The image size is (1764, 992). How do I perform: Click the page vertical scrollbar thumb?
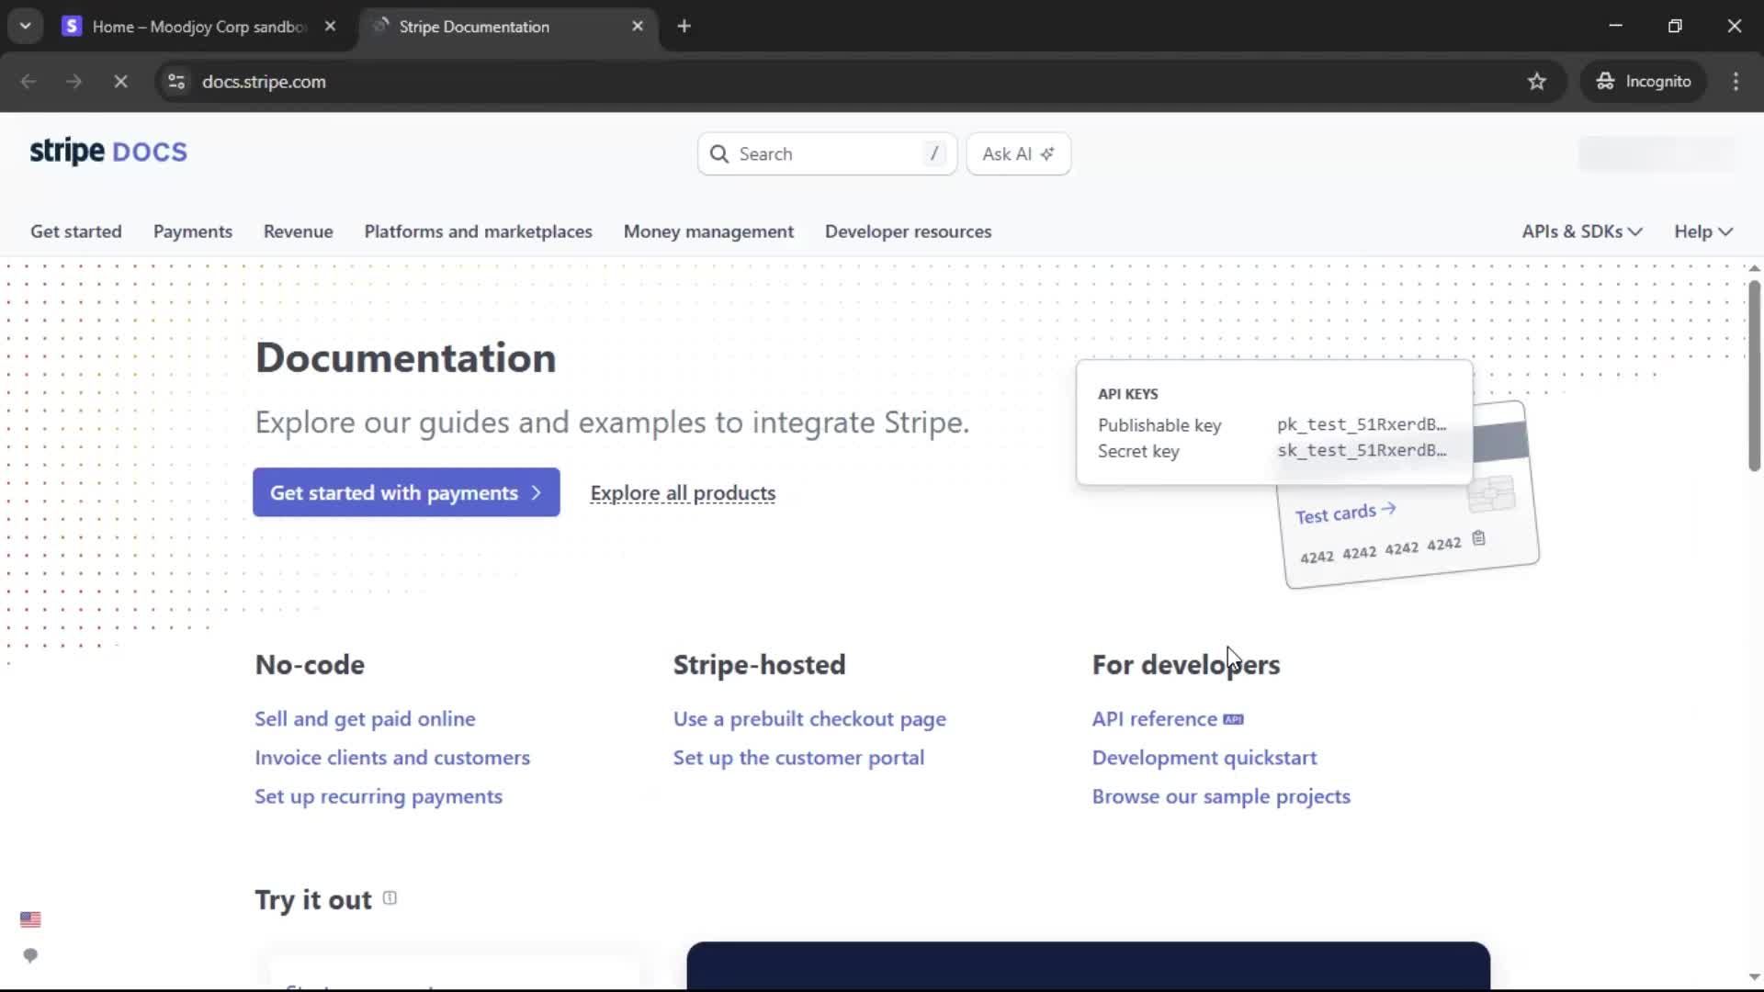tap(1754, 377)
